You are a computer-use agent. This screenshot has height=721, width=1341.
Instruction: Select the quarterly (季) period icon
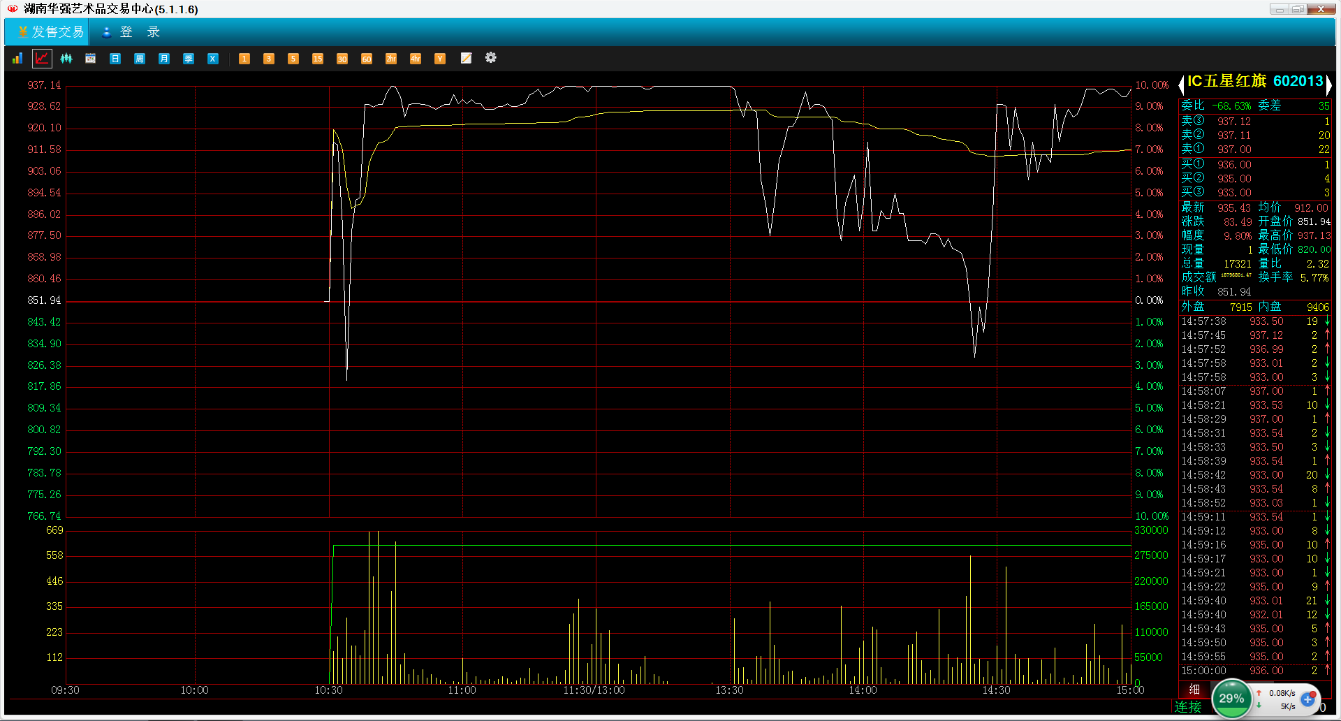coord(189,59)
